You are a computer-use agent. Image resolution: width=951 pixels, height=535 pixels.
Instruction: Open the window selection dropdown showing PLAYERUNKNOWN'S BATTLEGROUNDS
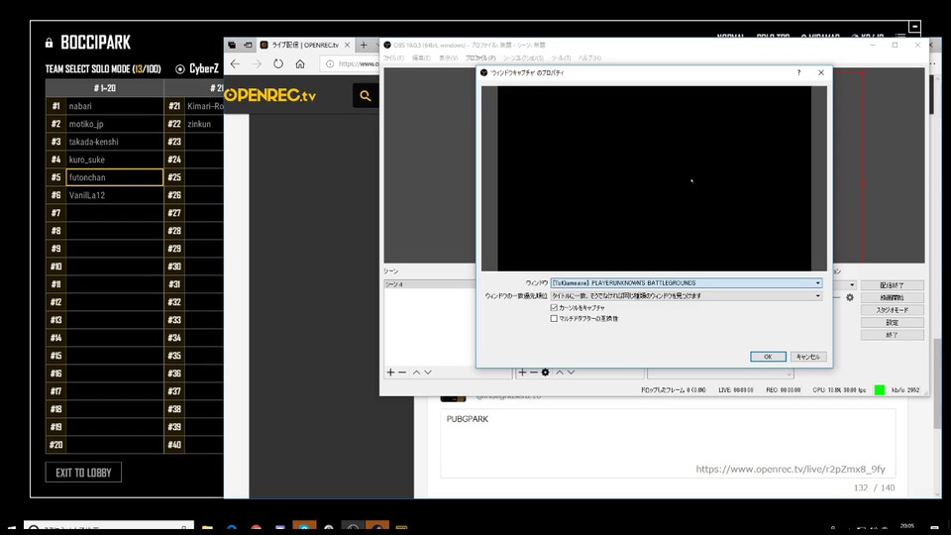pos(687,283)
